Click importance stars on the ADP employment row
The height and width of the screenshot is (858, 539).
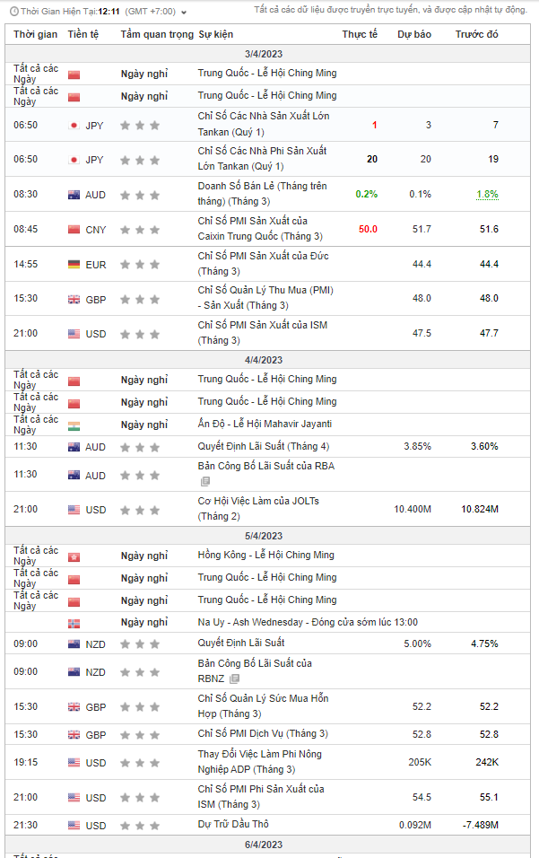tap(141, 762)
